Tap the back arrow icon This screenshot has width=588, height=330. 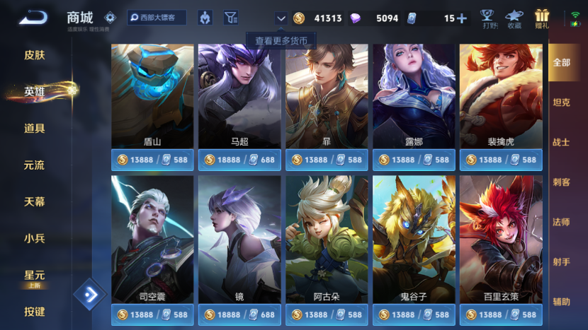33,18
